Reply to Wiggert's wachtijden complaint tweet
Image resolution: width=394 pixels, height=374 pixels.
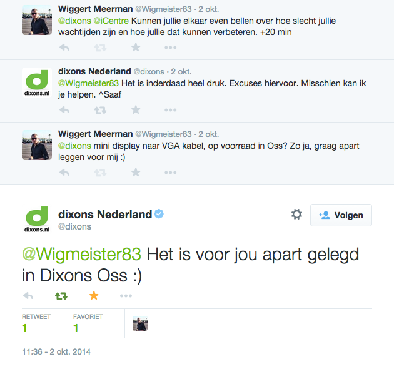64,48
